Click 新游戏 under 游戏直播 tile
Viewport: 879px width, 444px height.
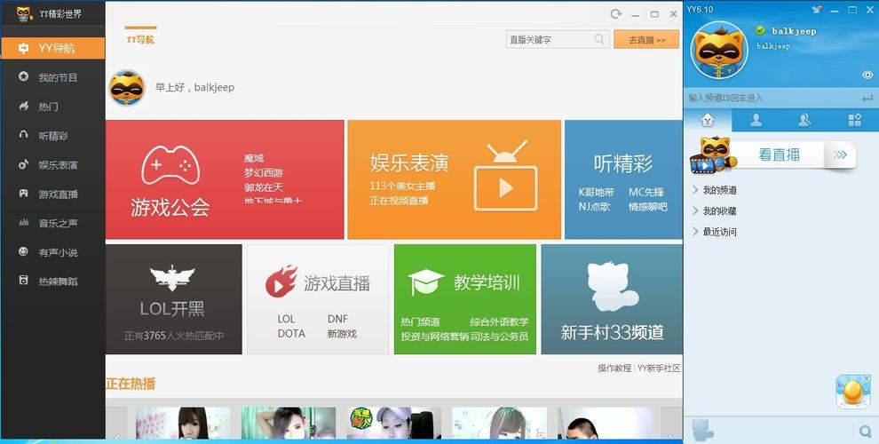(x=342, y=334)
